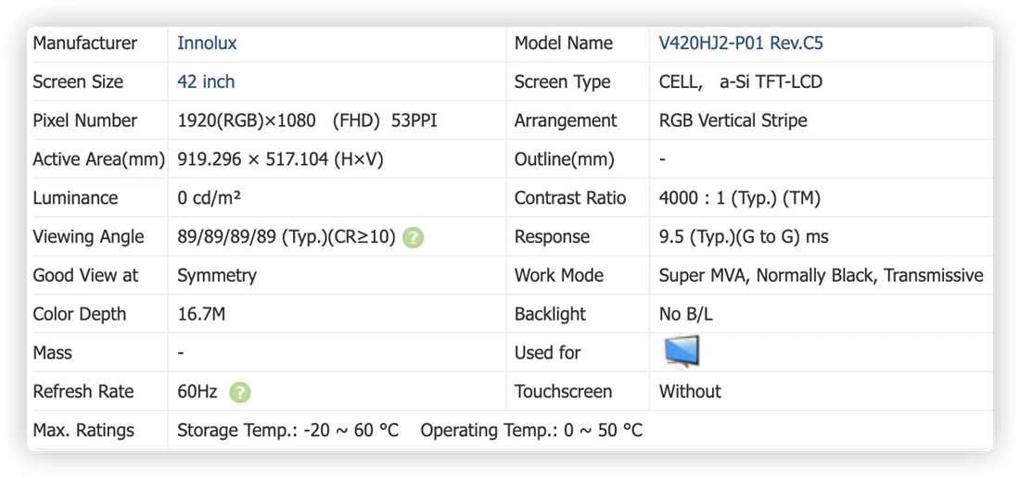The height and width of the screenshot is (478, 1020).
Task: Click the Super MVA, Normally Black, Transmissive value
Action: tap(821, 276)
